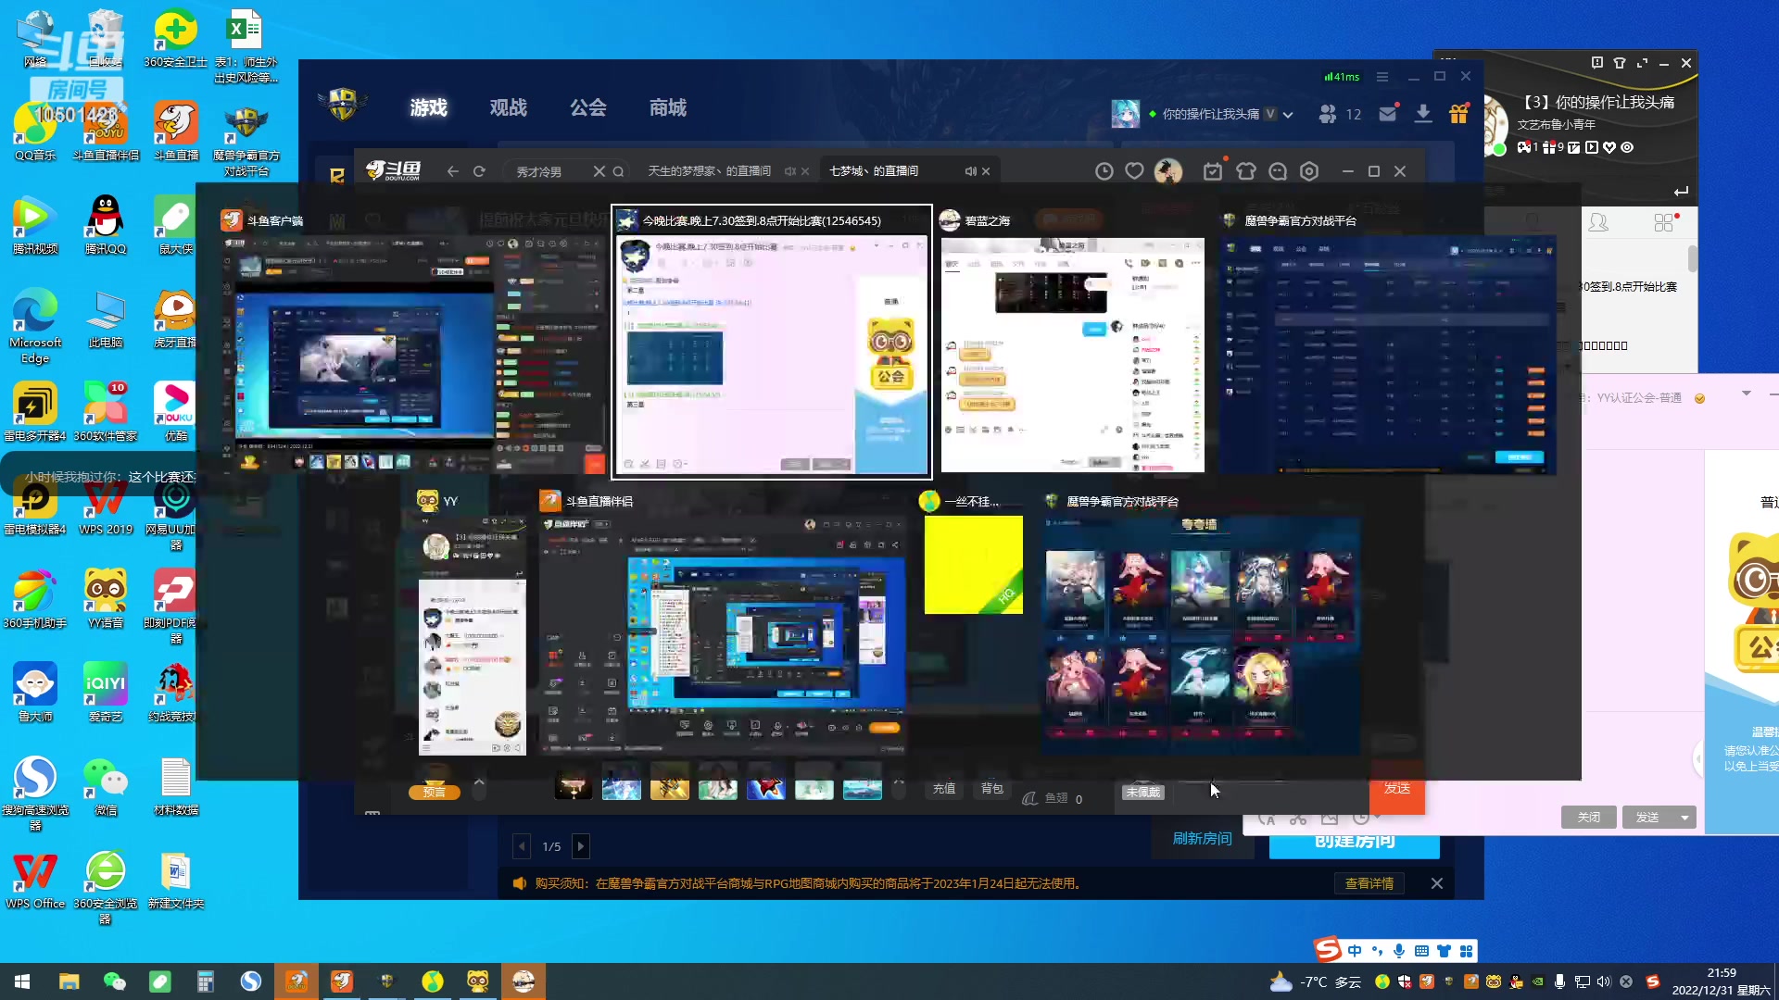Image resolution: width=1779 pixels, height=1000 pixels.
Task: Open Douyu watch history clock icon
Action: click(1104, 171)
